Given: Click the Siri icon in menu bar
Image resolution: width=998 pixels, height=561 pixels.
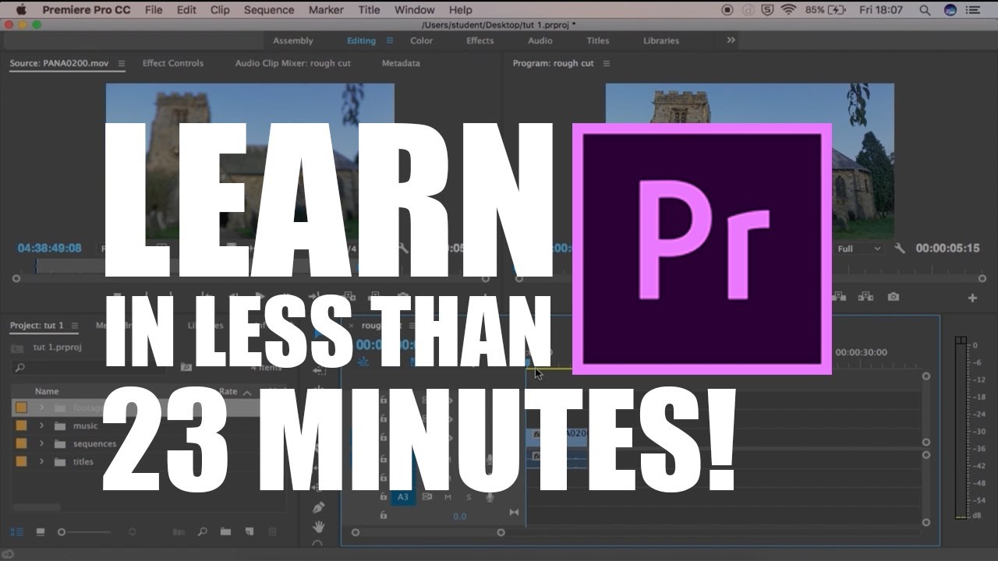Looking at the screenshot, I should pos(950,10).
